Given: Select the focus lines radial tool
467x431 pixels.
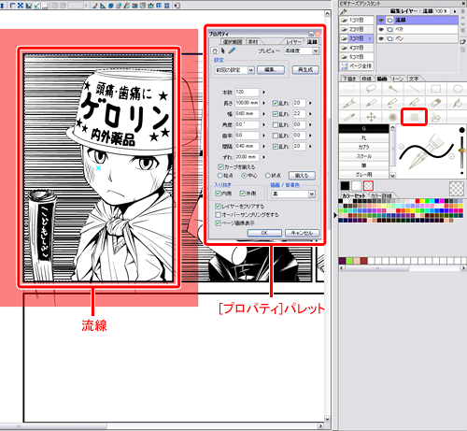Looking at the screenshot, I should point(392,117).
